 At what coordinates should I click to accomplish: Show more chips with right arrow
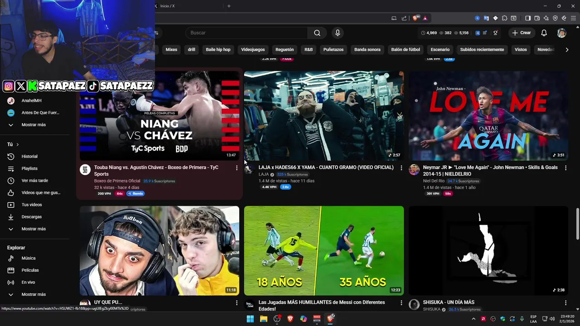click(x=567, y=49)
